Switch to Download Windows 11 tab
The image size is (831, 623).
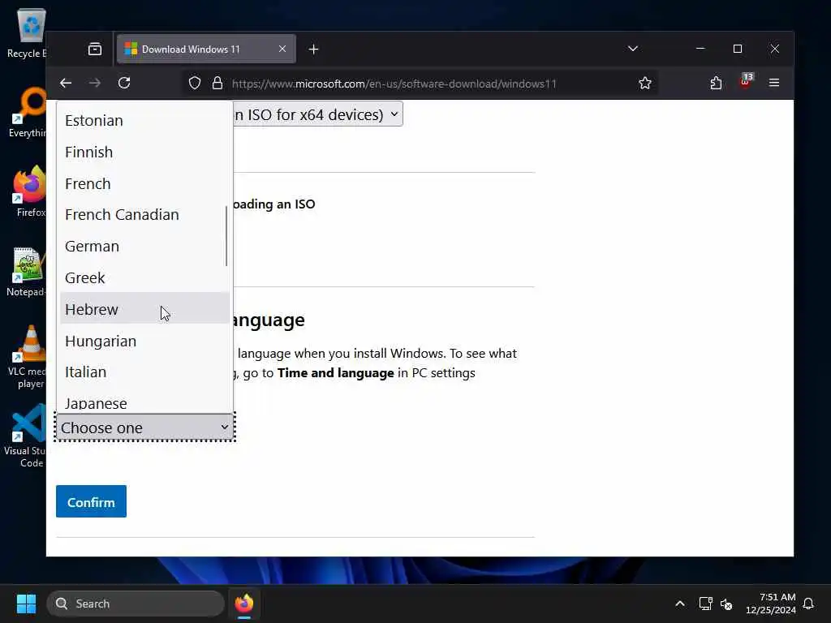(x=206, y=49)
